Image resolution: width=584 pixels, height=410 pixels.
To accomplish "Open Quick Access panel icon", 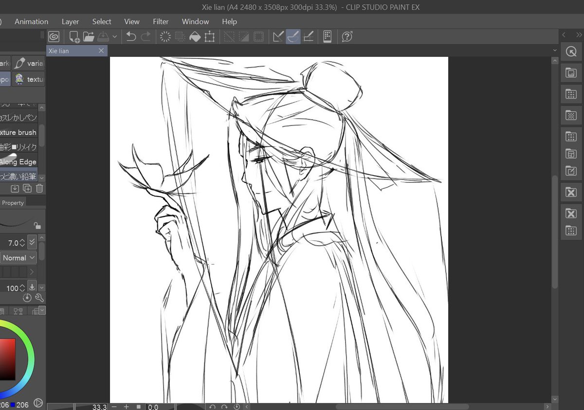I will point(571,52).
